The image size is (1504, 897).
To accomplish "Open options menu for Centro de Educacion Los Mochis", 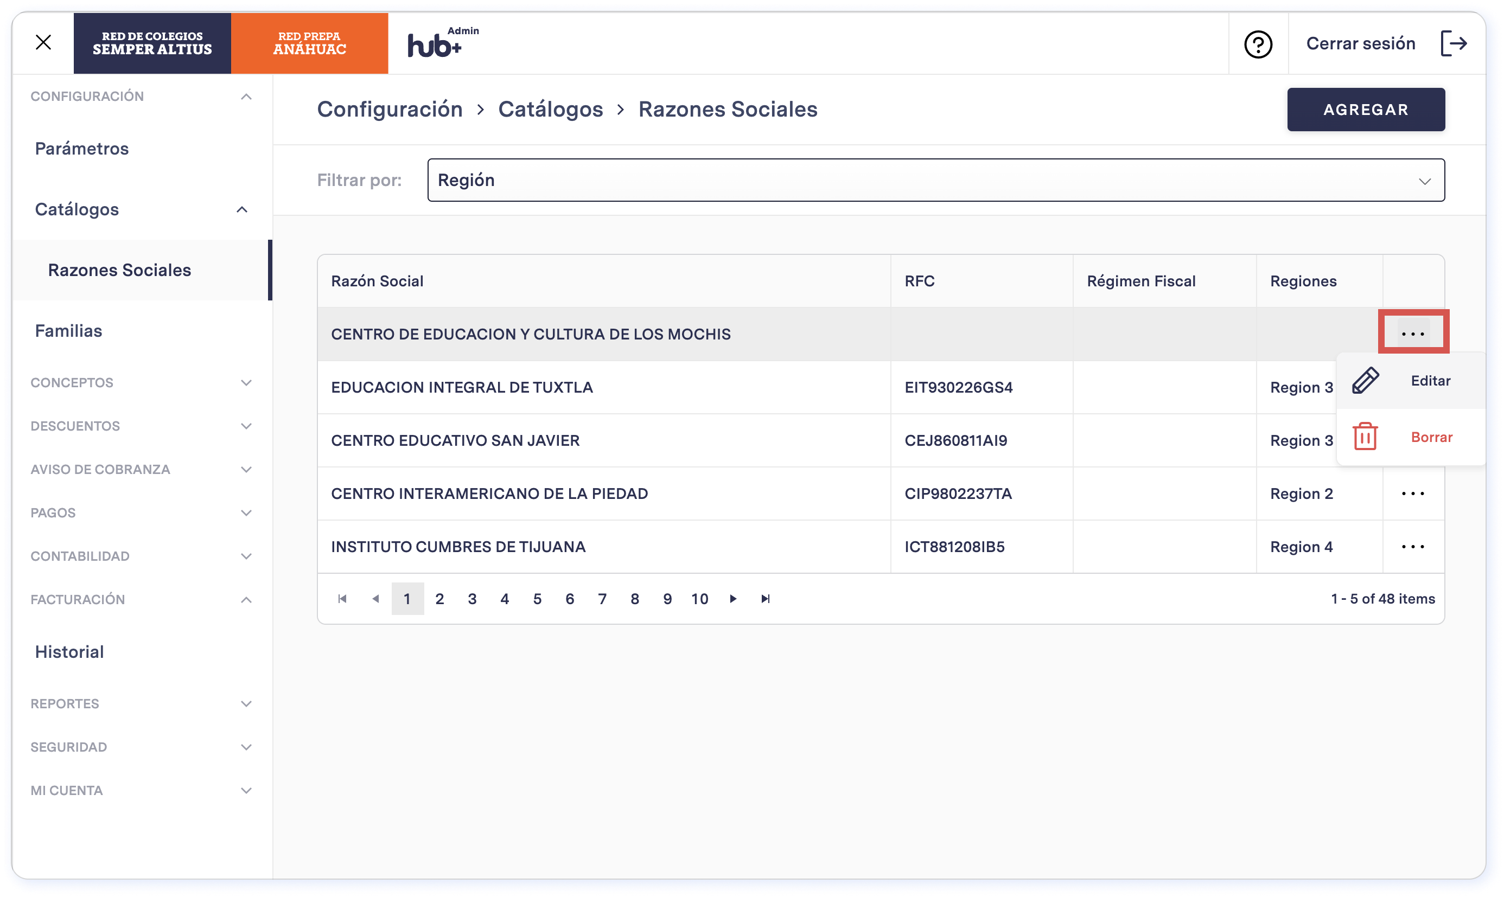I will [1413, 334].
